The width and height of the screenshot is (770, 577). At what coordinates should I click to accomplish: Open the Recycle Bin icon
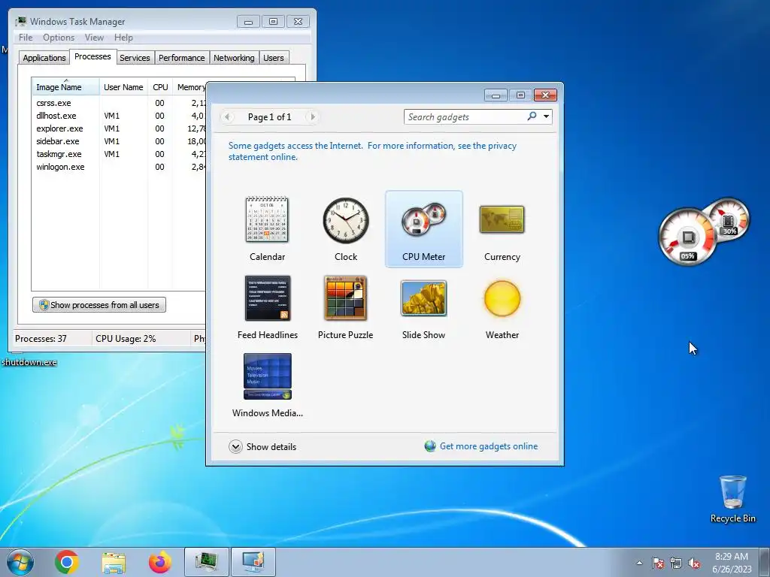tap(732, 499)
